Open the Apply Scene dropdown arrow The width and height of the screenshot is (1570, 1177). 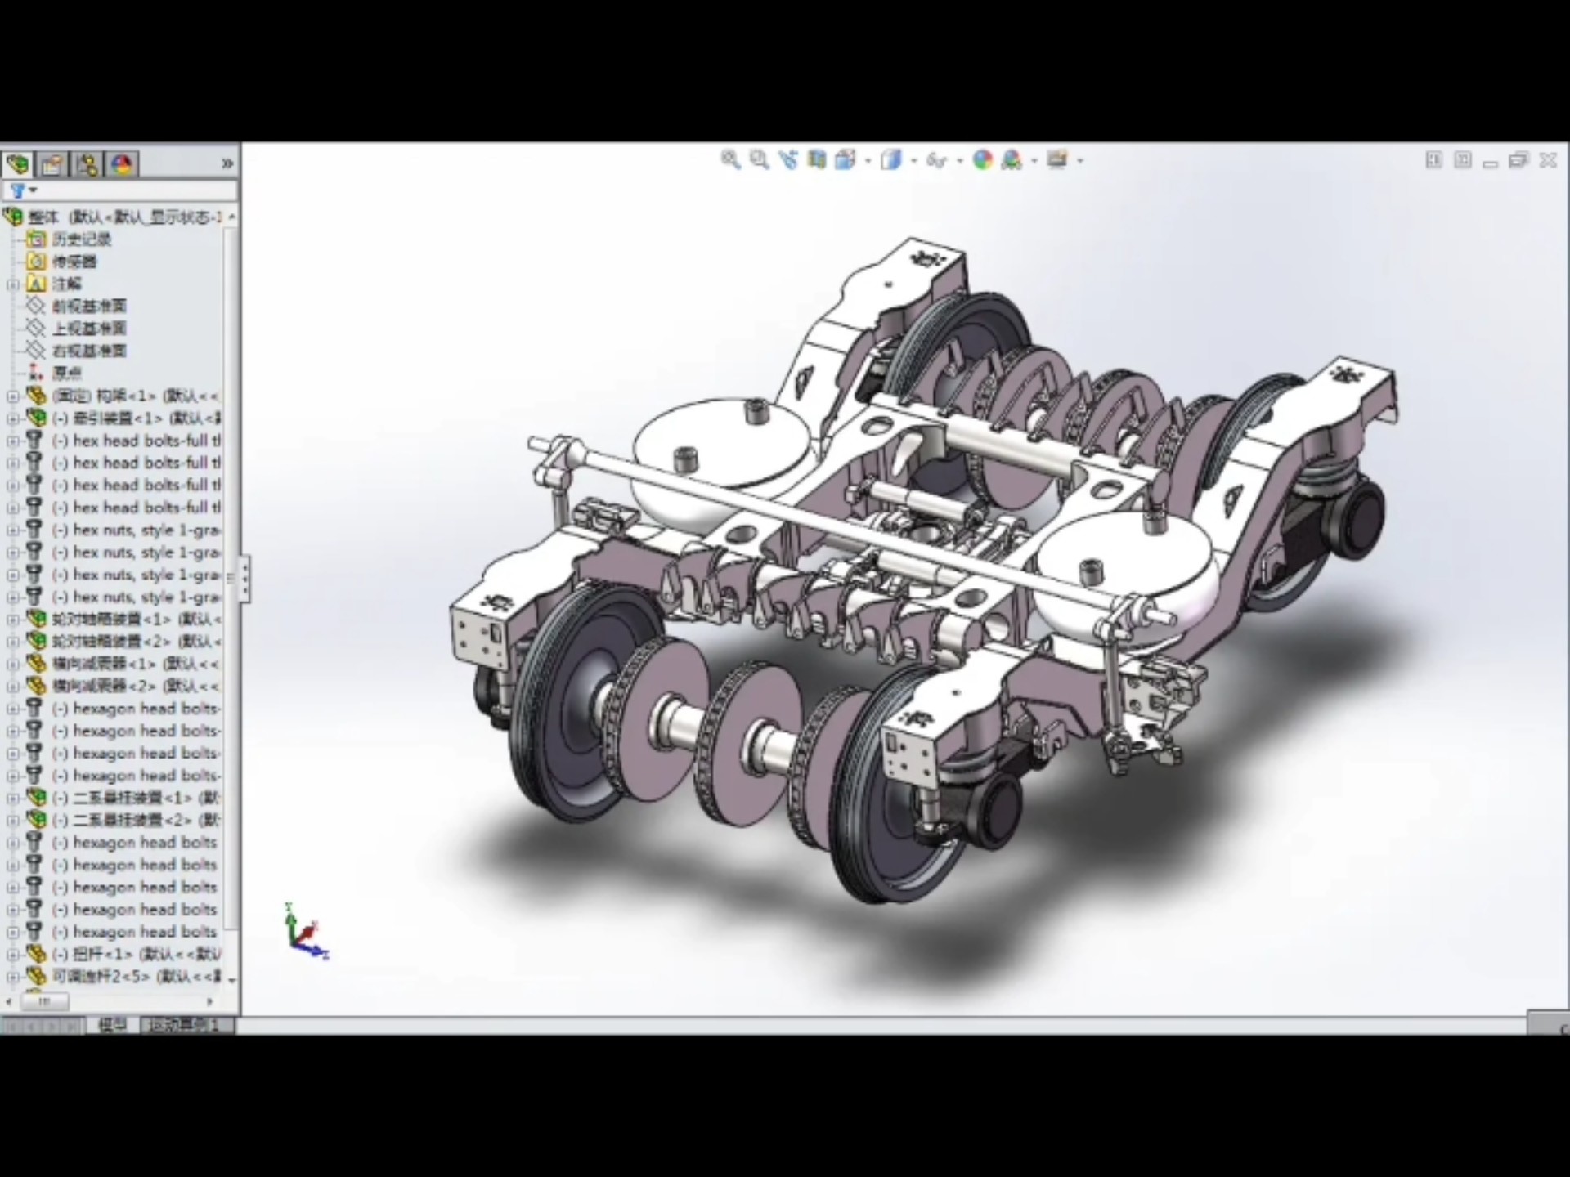[x=1034, y=161]
